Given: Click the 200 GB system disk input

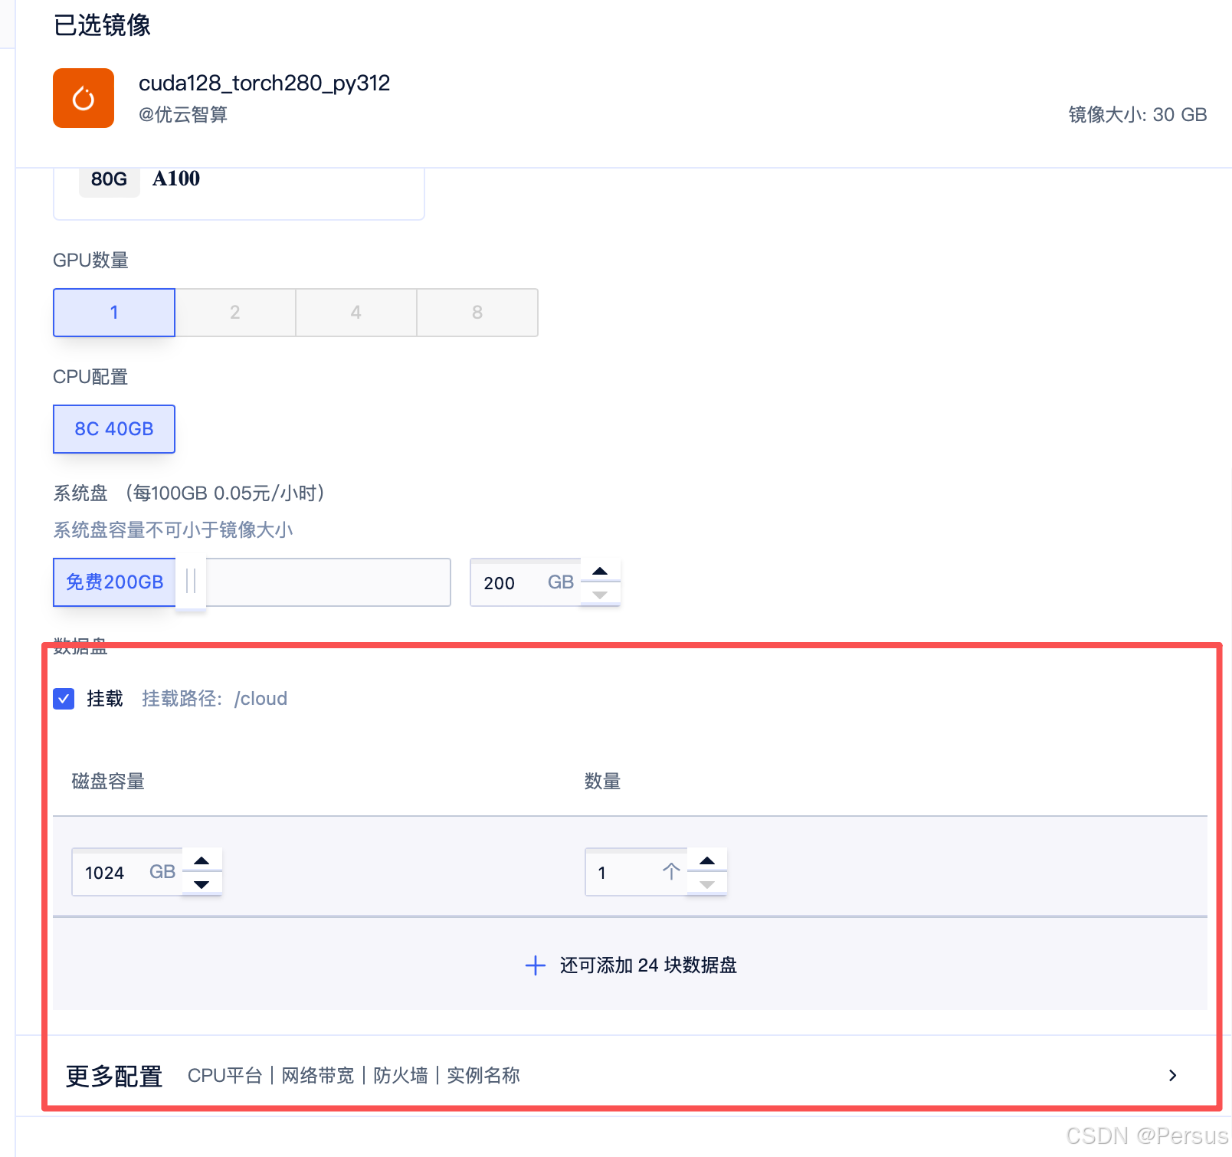Looking at the screenshot, I should [x=525, y=582].
